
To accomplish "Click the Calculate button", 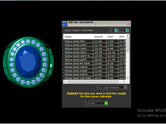I will tap(96, 103).
